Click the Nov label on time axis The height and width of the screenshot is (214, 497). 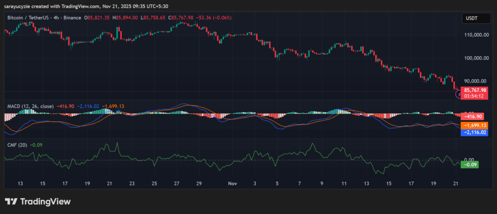[232, 184]
